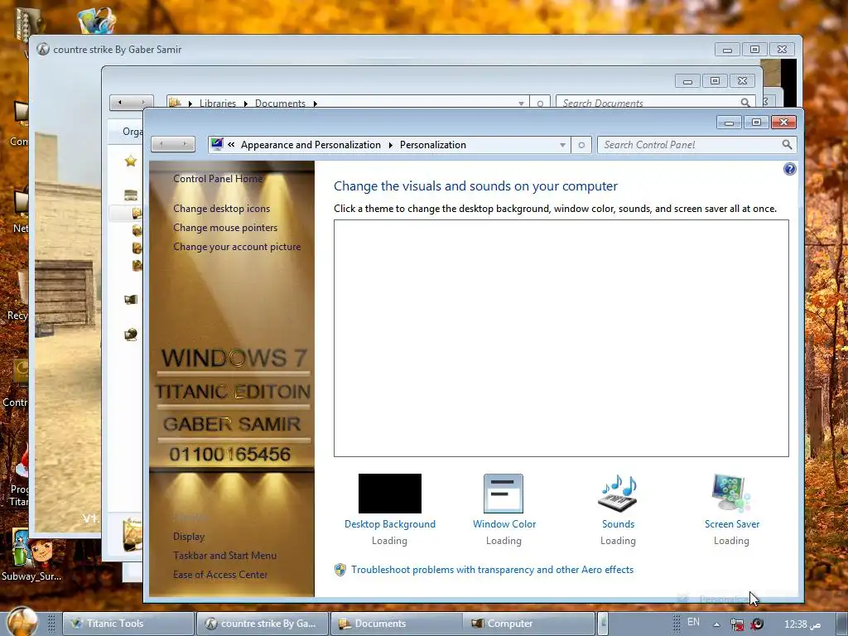Switch to Computer taskbar button
848x636 pixels.
(x=529, y=624)
